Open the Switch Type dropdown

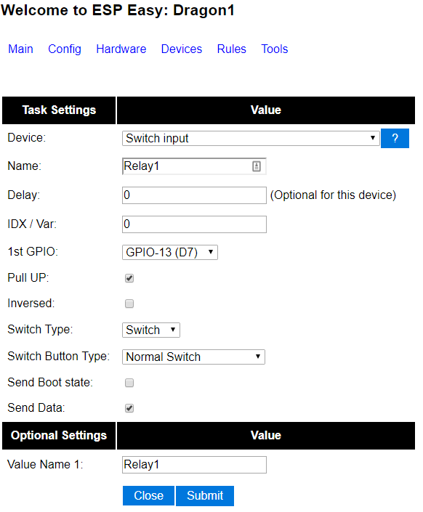pyautogui.click(x=150, y=330)
